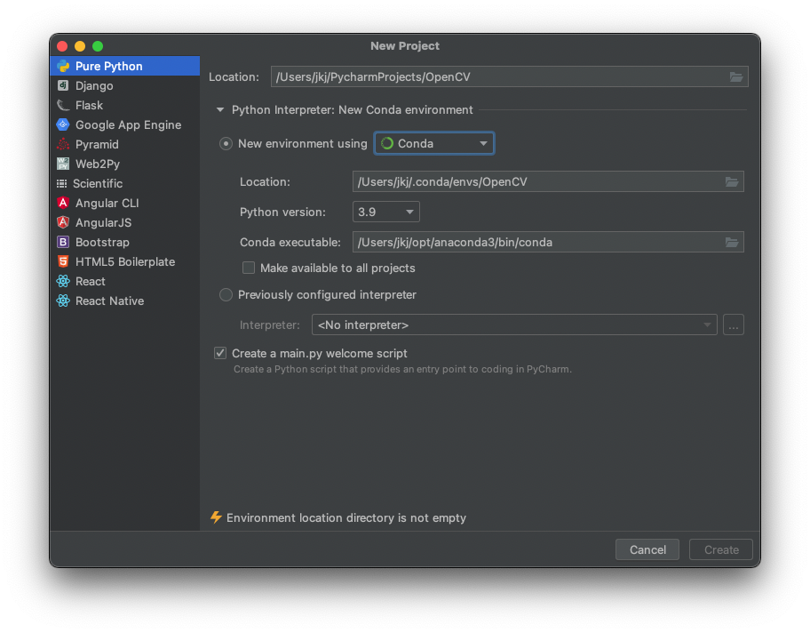The width and height of the screenshot is (810, 633).
Task: Select Django project type
Action: (125, 85)
